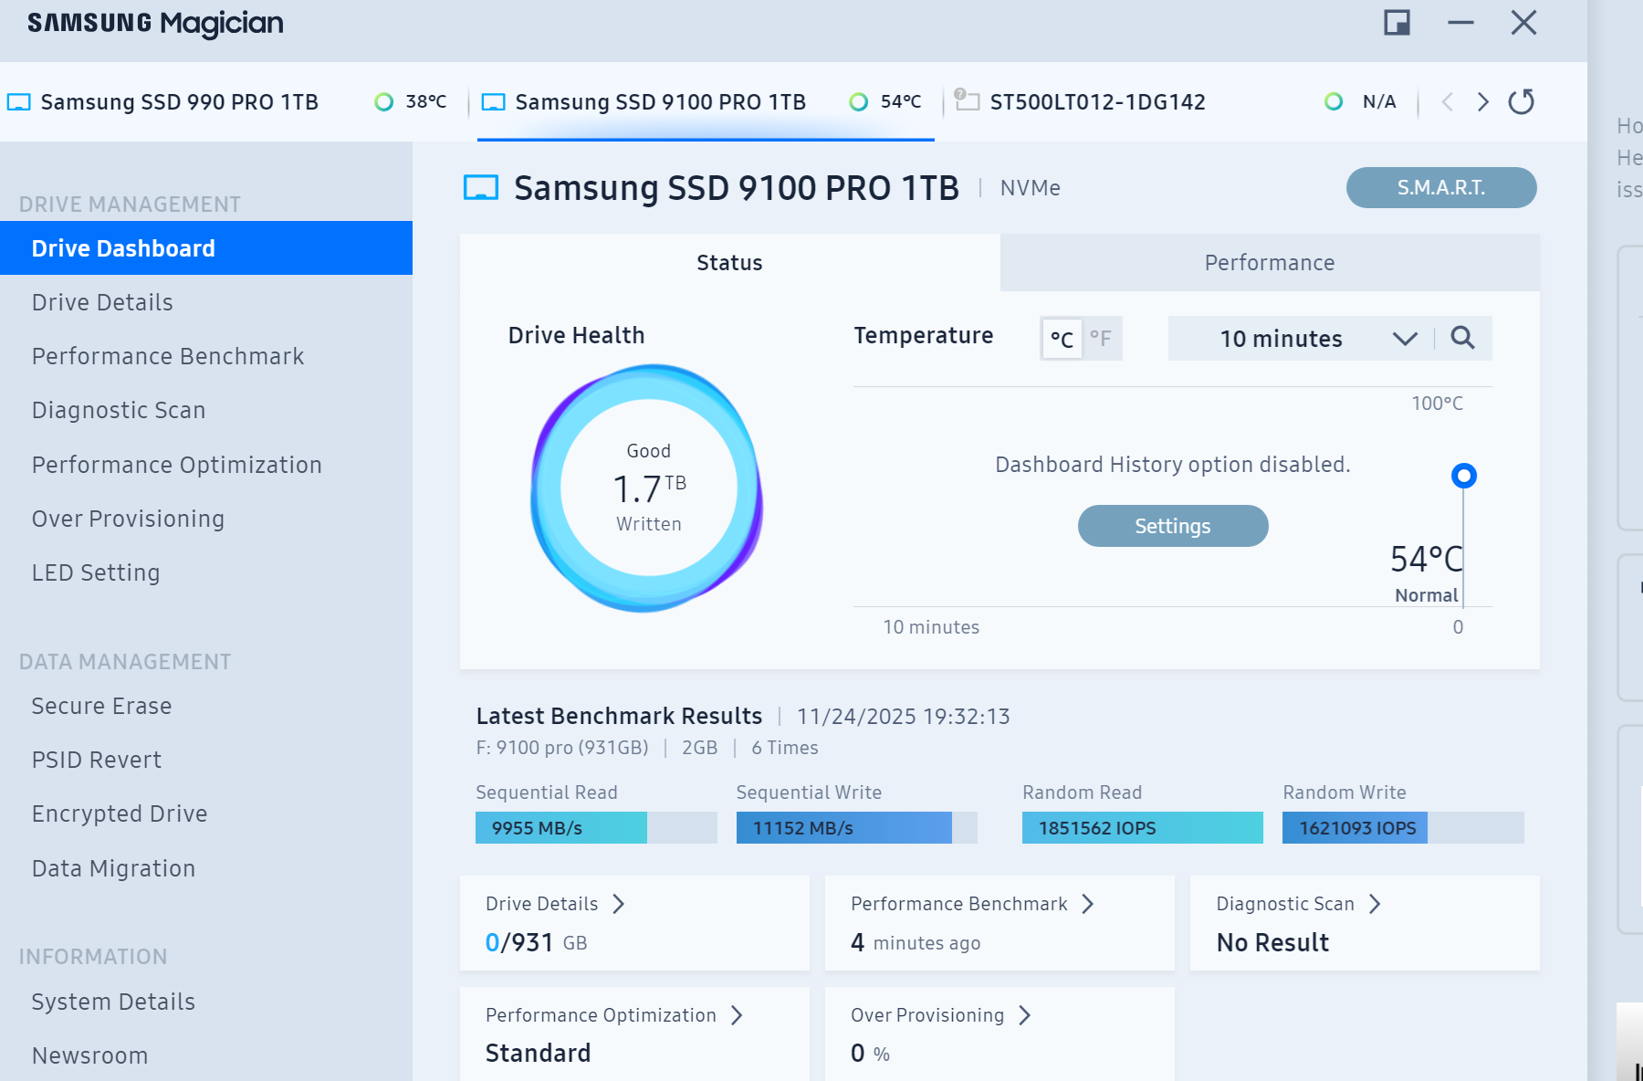Click the 990 PRO health status circle
The height and width of the screenshot is (1081, 1643).
[x=384, y=101]
